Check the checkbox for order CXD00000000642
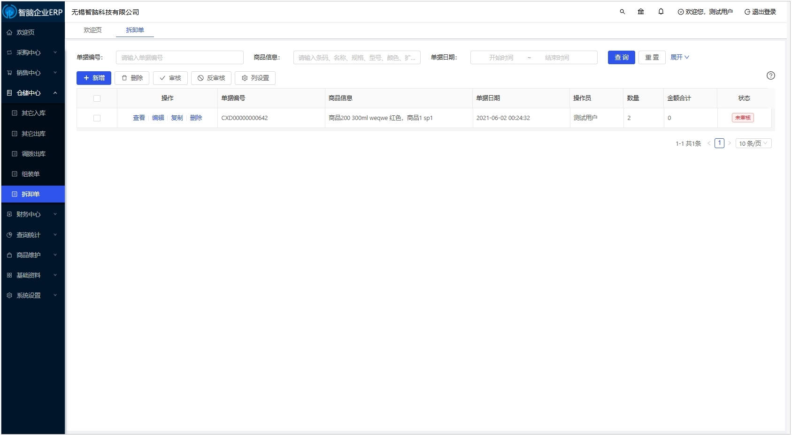The width and height of the screenshot is (792, 435). coord(97,118)
